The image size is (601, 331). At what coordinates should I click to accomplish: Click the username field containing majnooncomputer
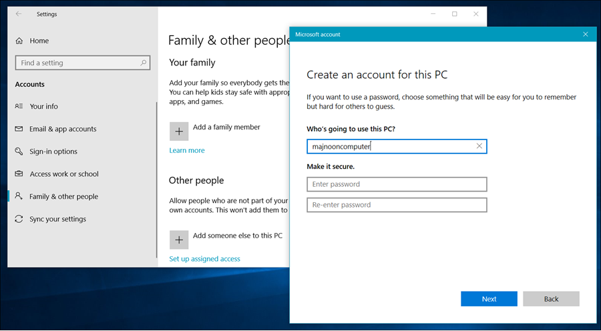(x=397, y=146)
